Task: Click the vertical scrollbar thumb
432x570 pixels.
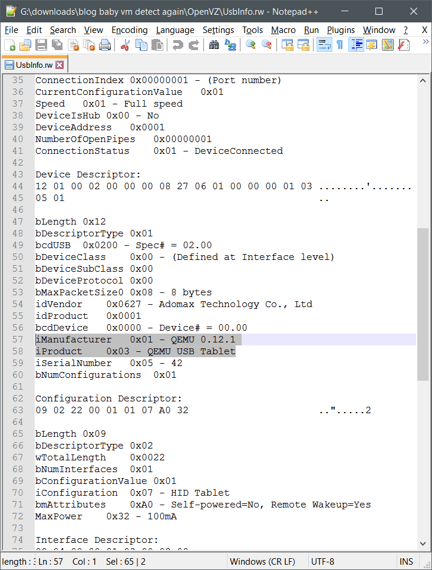Action: (x=423, y=304)
